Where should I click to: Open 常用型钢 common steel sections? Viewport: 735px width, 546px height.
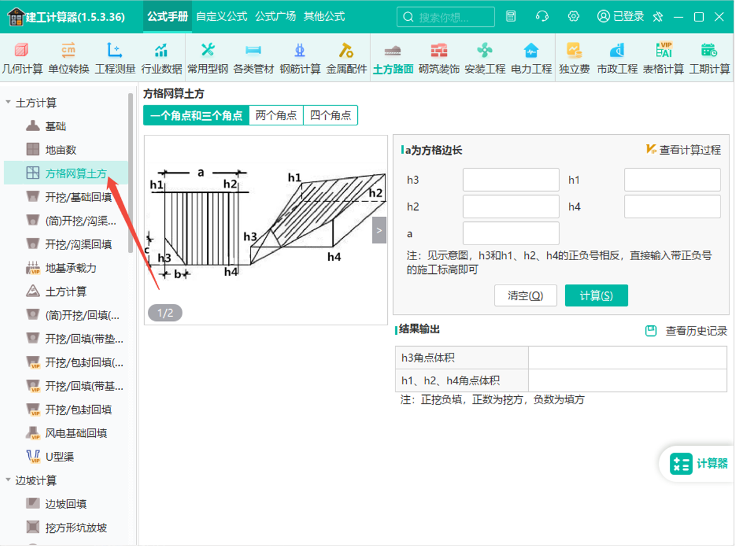click(207, 58)
